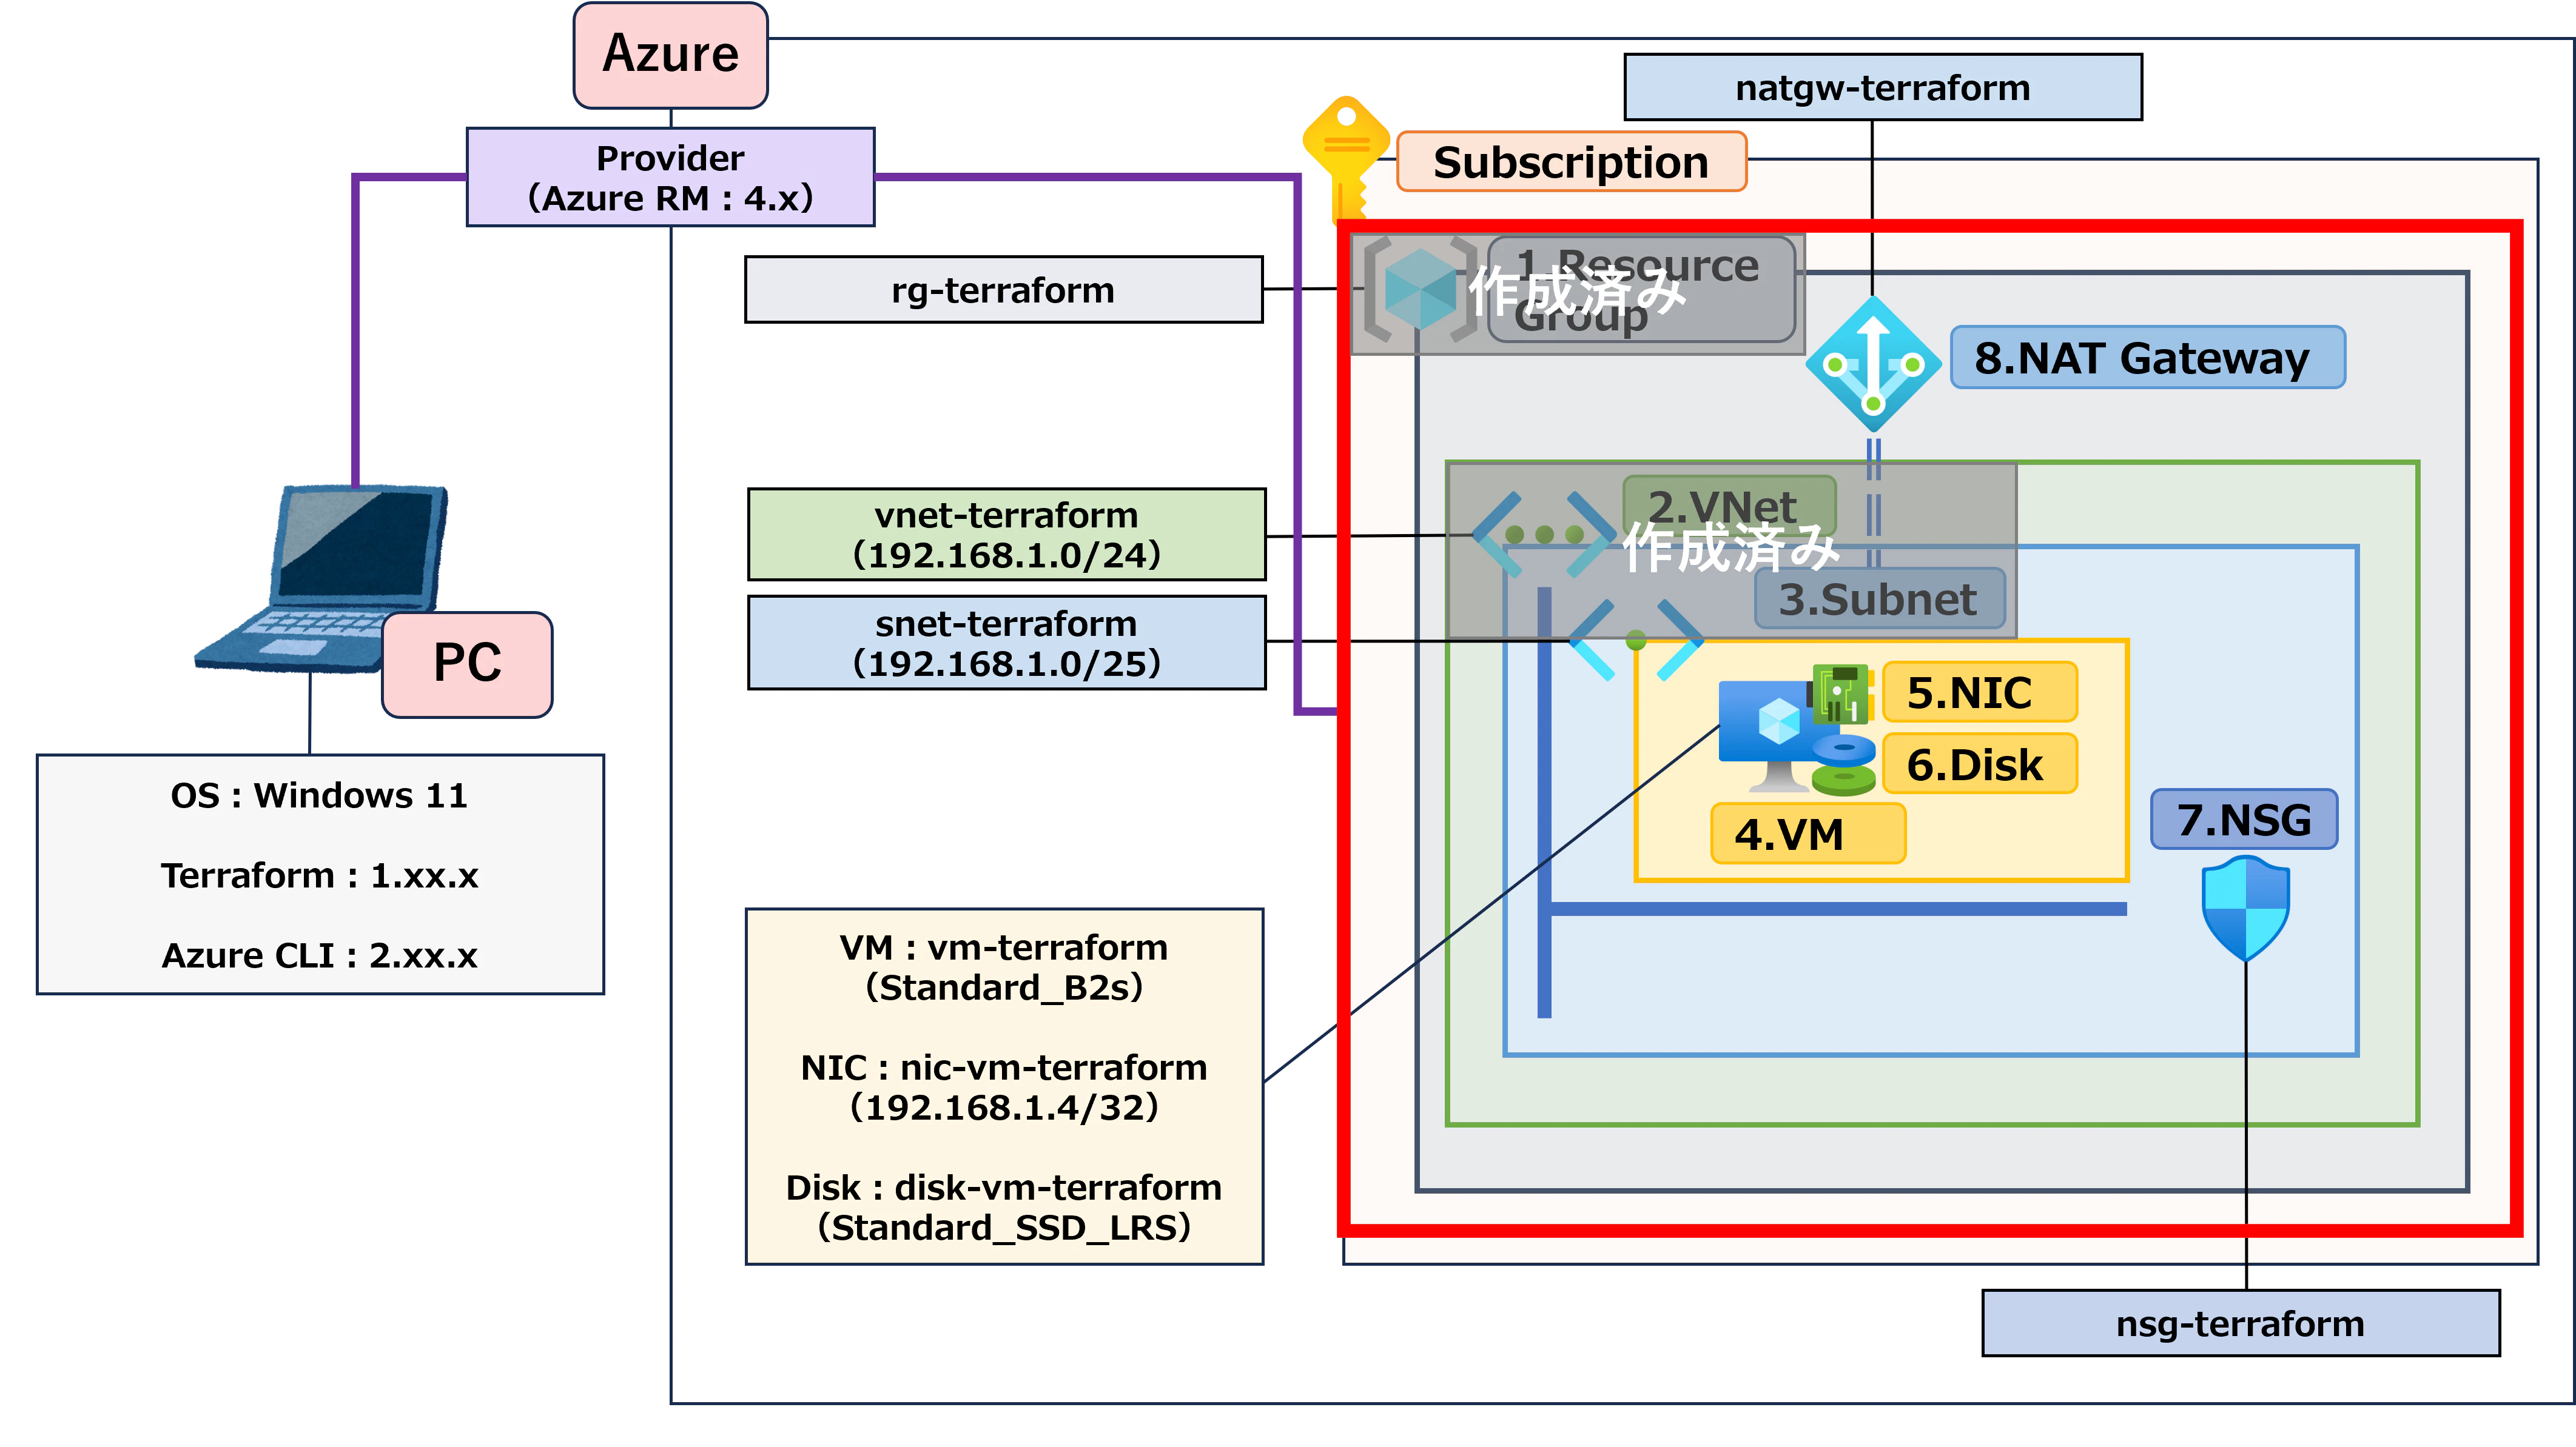The width and height of the screenshot is (2576, 1447).
Task: Click the 'Disk : disk-vm-terraform' text
Action: point(1004,1187)
